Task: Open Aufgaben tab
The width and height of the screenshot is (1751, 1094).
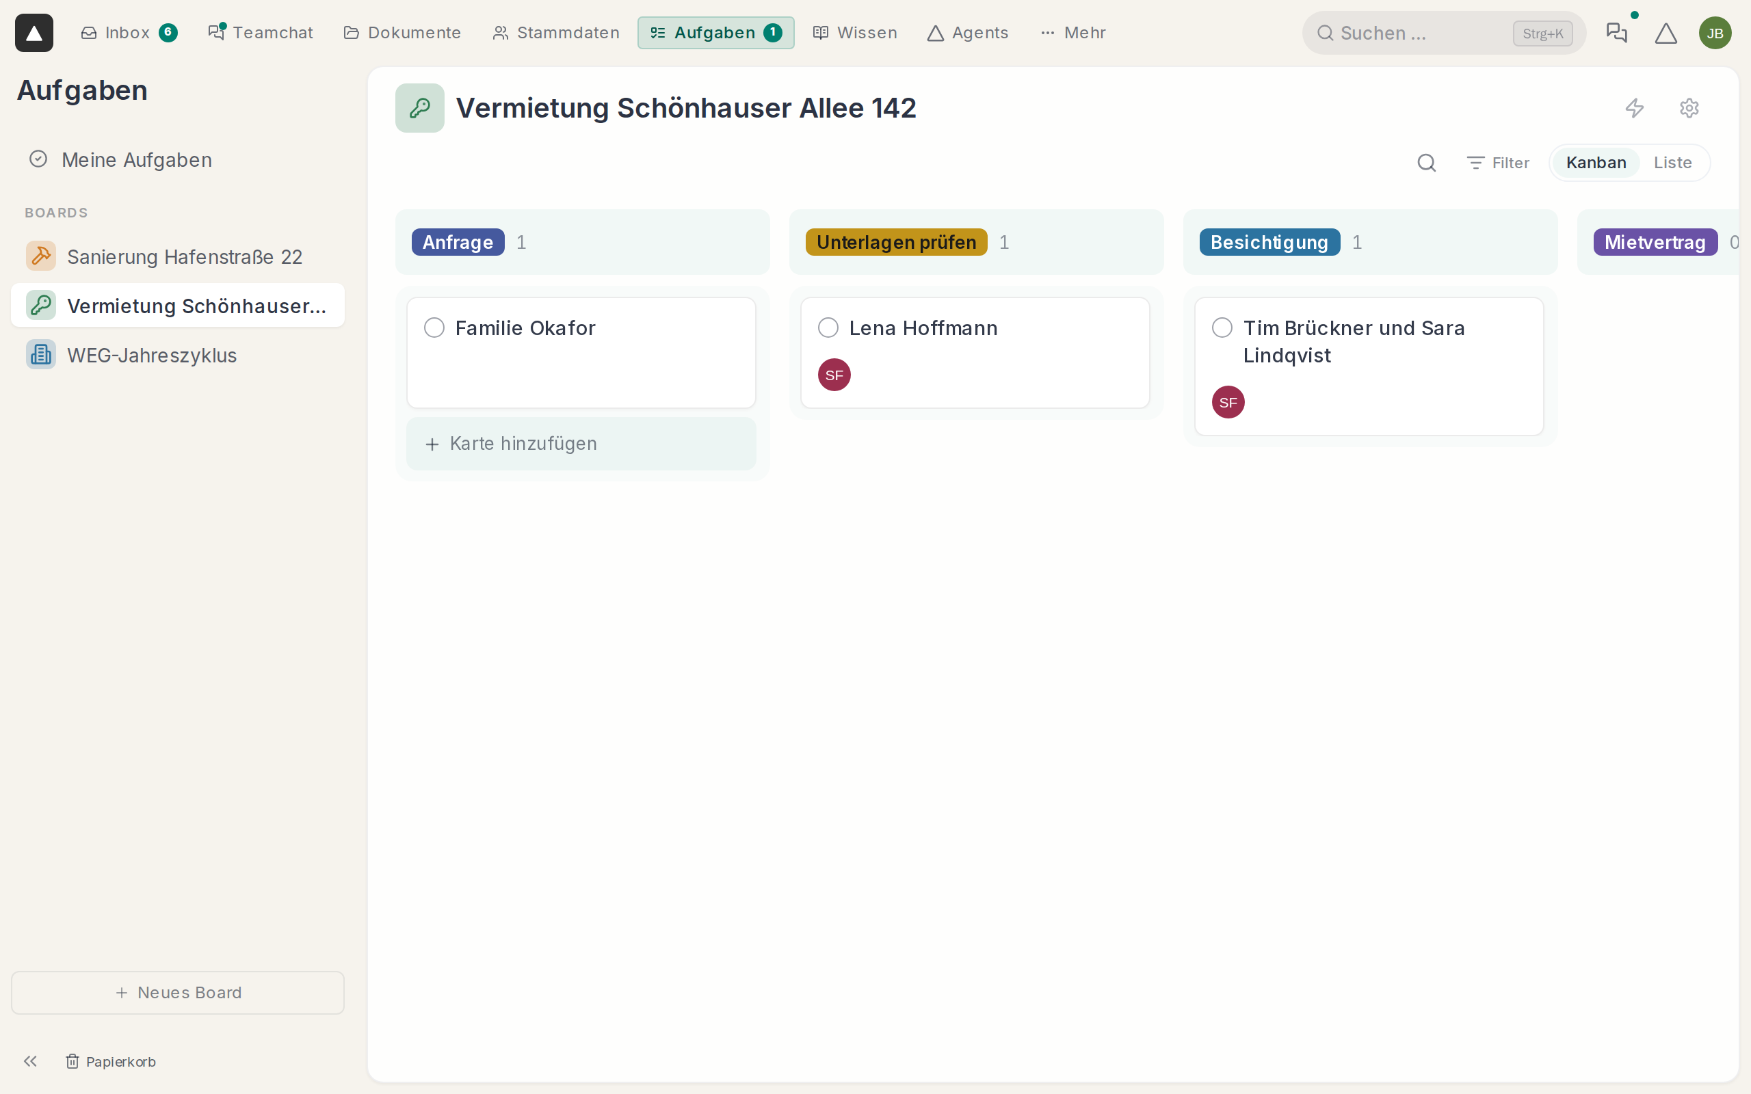Action: [715, 33]
